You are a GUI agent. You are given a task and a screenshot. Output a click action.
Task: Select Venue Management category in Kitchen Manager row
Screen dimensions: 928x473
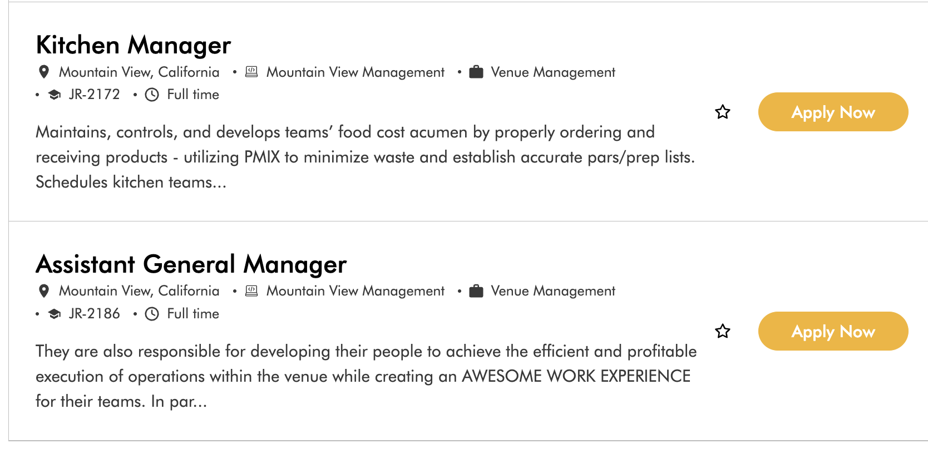tap(553, 72)
